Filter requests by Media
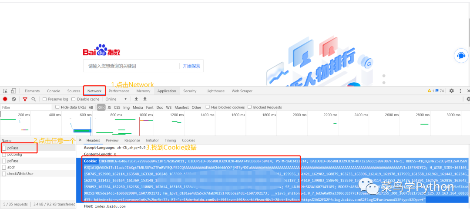Viewport: 470px width, 209px height. (138, 108)
